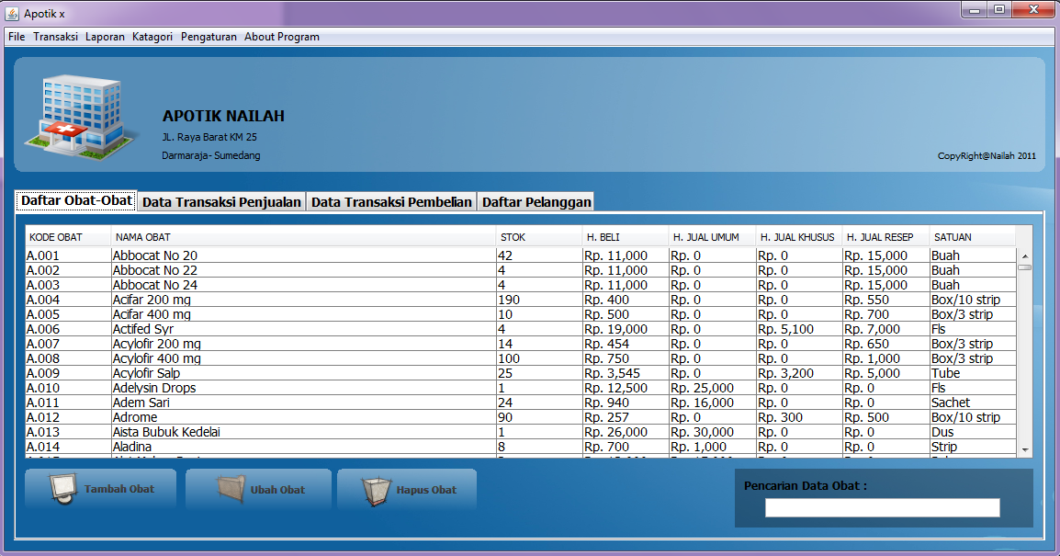Screen dimensions: 1060x556
Task: Select the Acylofir 400 mg row
Action: tap(521, 358)
